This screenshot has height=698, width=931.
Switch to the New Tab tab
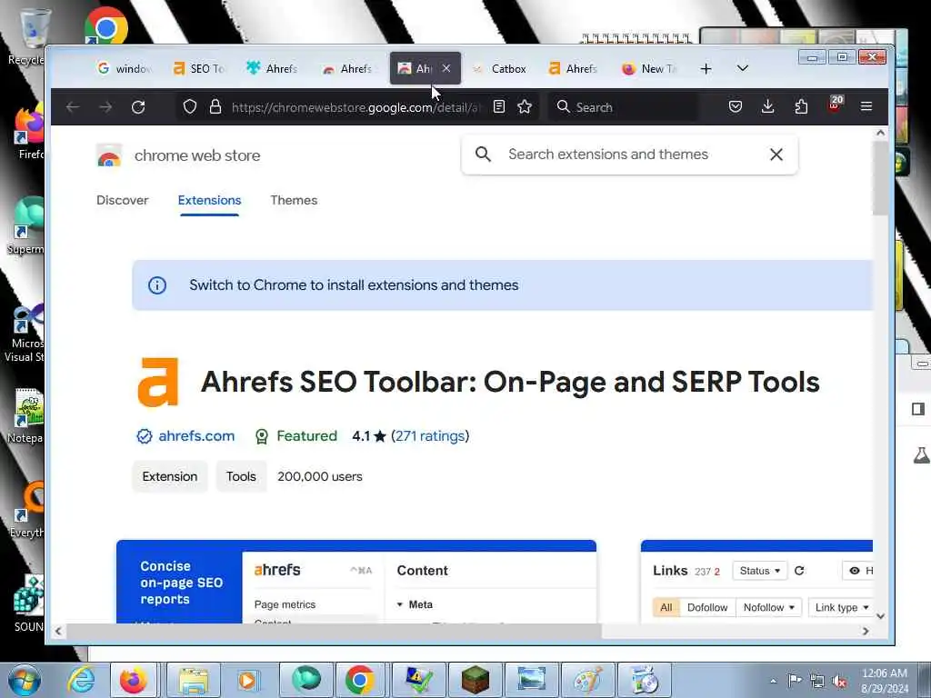pyautogui.click(x=649, y=69)
